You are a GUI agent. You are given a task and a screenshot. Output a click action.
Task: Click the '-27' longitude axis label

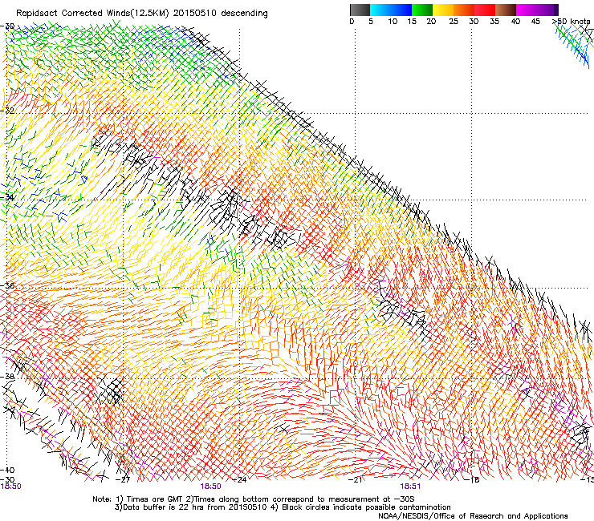point(123,480)
